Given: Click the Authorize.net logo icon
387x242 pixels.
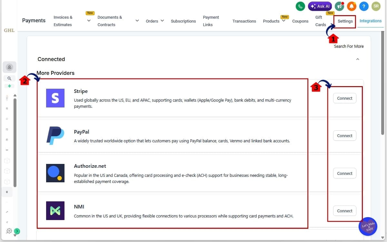Looking at the screenshot, I should (55, 173).
